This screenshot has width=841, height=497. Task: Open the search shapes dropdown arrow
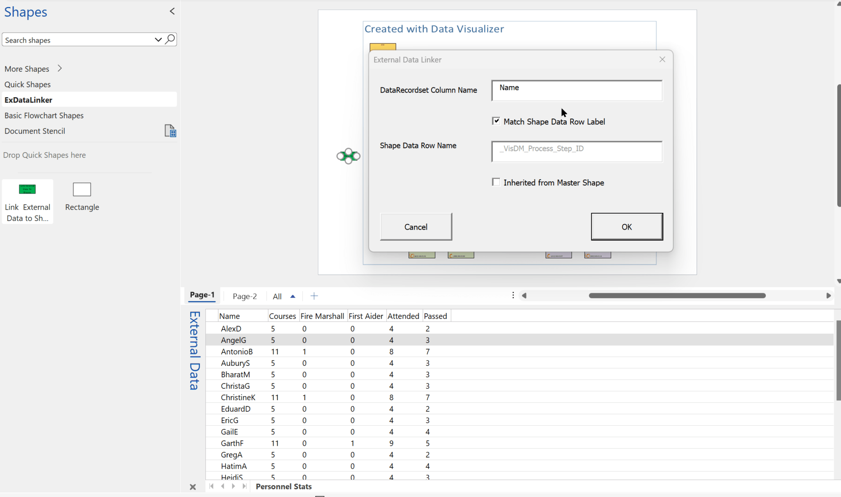[158, 40]
